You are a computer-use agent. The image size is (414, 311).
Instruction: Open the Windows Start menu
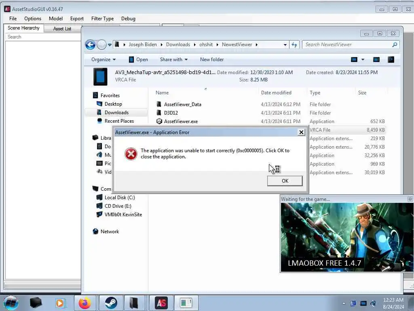[11, 303]
